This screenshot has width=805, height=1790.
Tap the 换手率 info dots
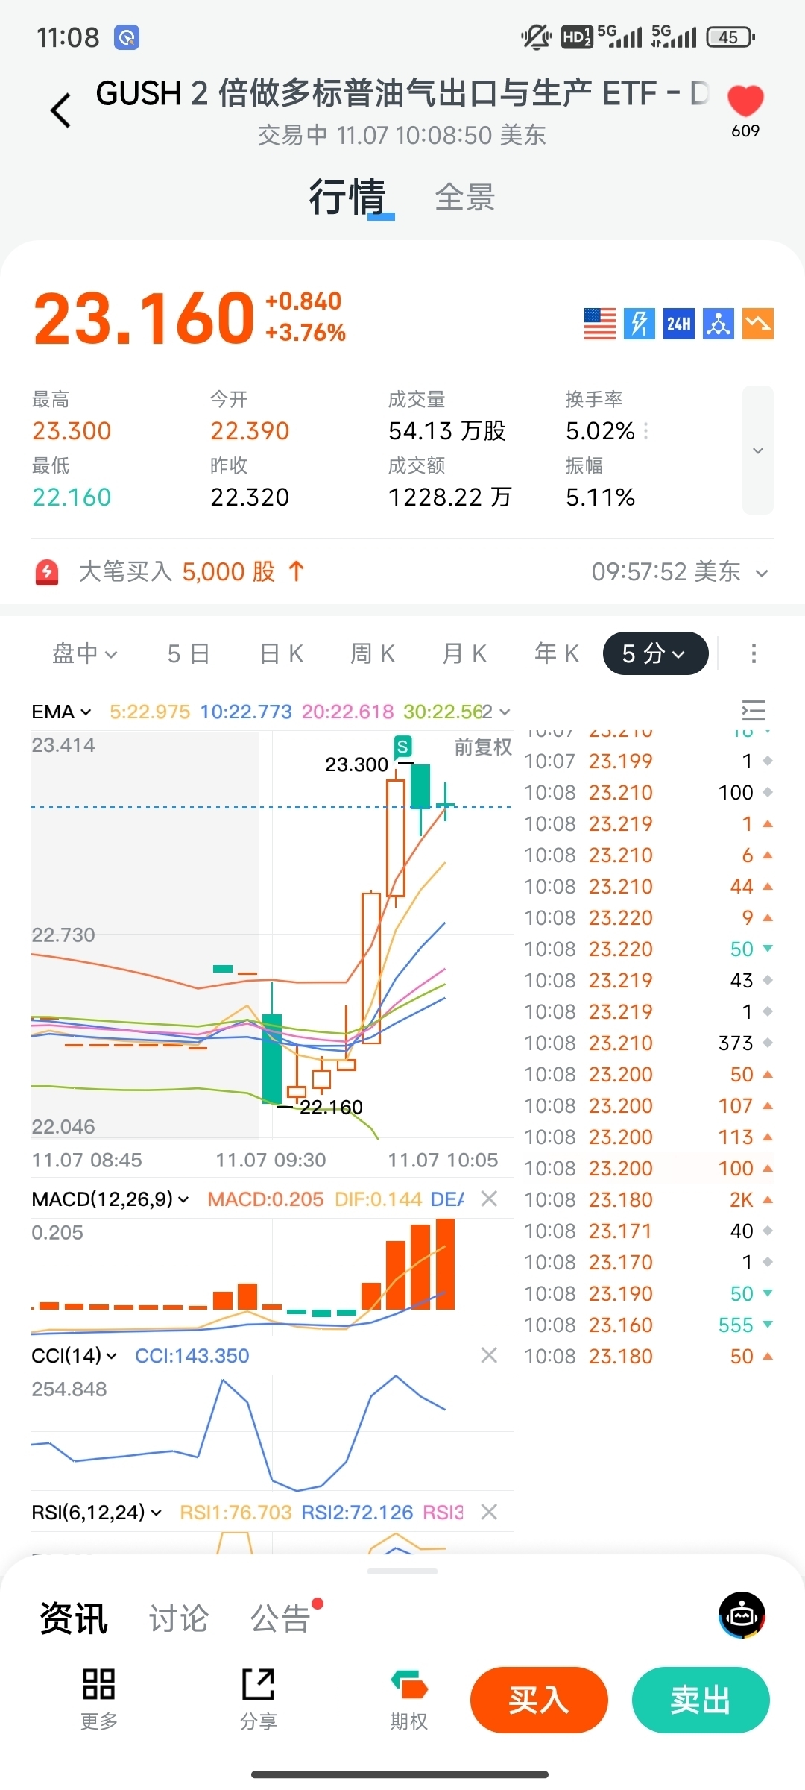[x=645, y=431]
